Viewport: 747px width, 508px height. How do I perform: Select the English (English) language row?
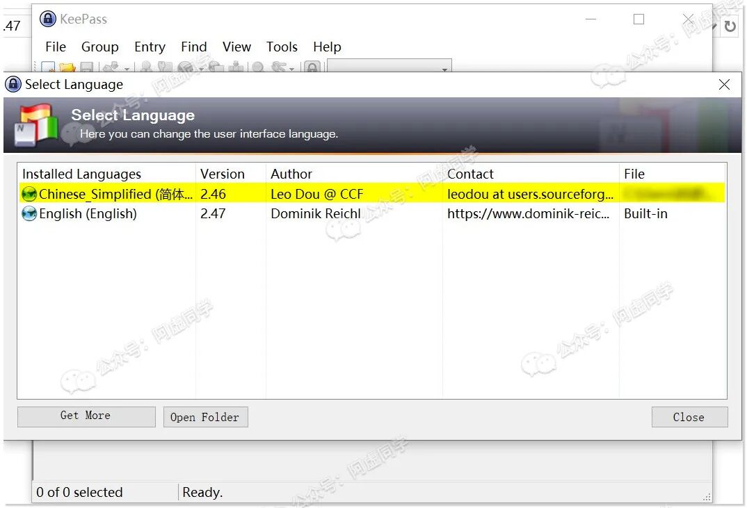tap(372, 214)
